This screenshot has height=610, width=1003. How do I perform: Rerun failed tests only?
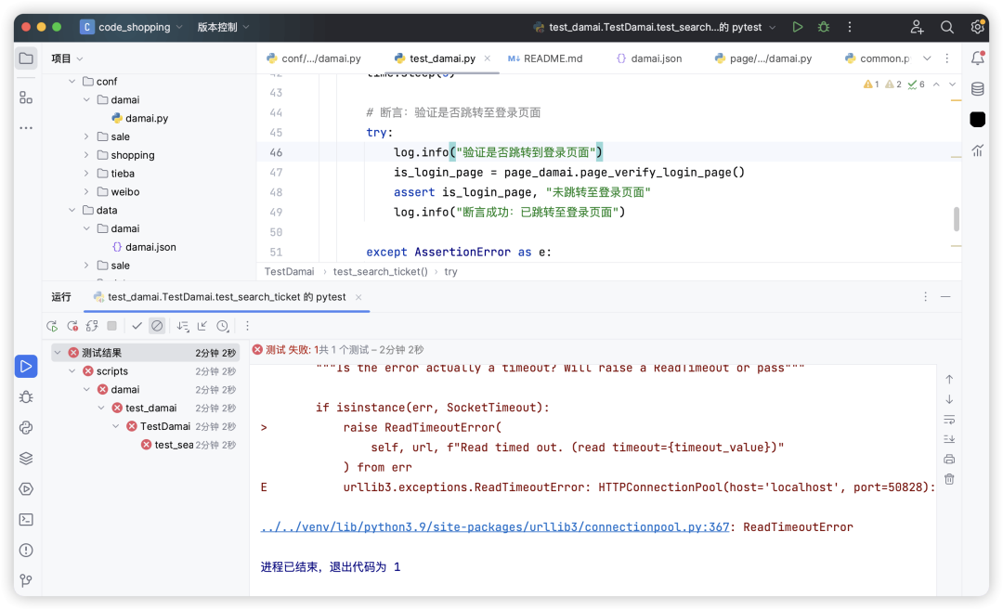point(72,326)
